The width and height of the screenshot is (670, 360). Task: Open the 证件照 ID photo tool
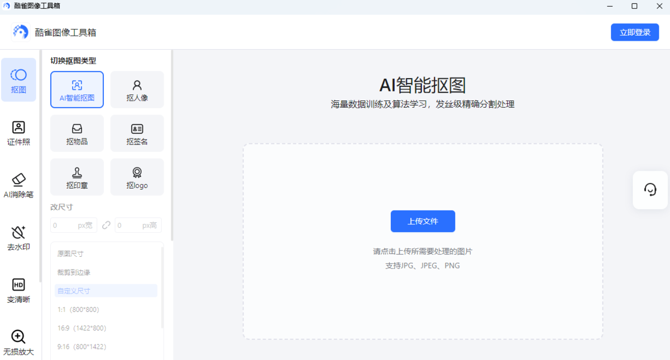pyautogui.click(x=18, y=133)
